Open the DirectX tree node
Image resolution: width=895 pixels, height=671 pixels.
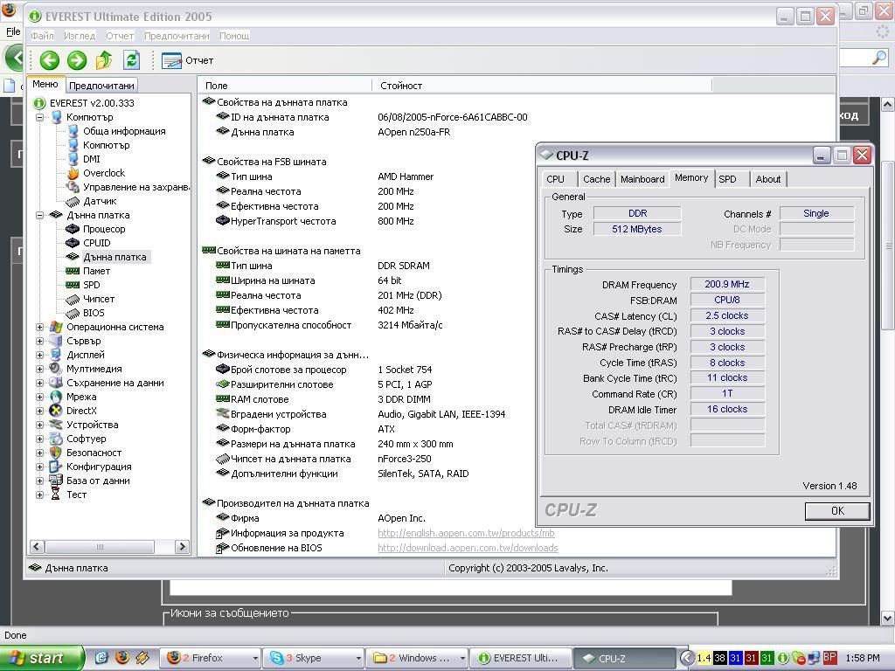(x=81, y=411)
